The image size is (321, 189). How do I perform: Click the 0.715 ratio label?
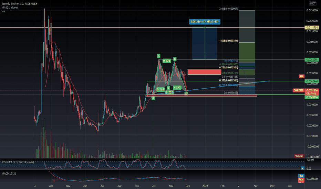(160, 89)
